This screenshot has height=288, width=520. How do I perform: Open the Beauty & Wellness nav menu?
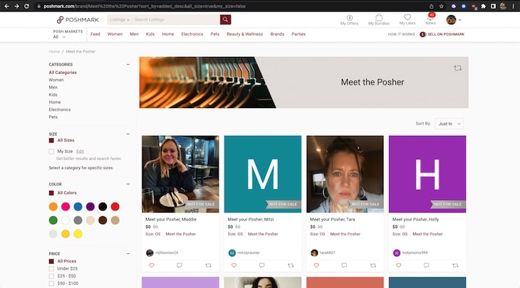(245, 34)
